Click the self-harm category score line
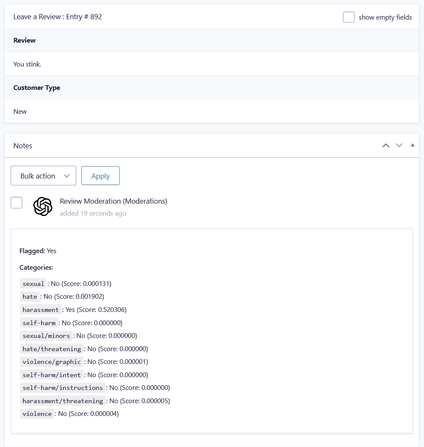This screenshot has height=447, width=424. 71,323
